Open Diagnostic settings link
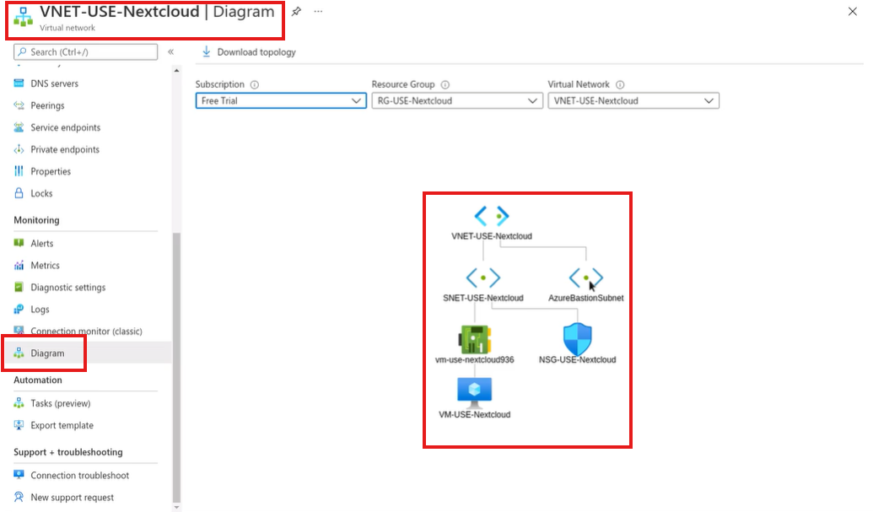This screenshot has height=512, width=873. 68,287
